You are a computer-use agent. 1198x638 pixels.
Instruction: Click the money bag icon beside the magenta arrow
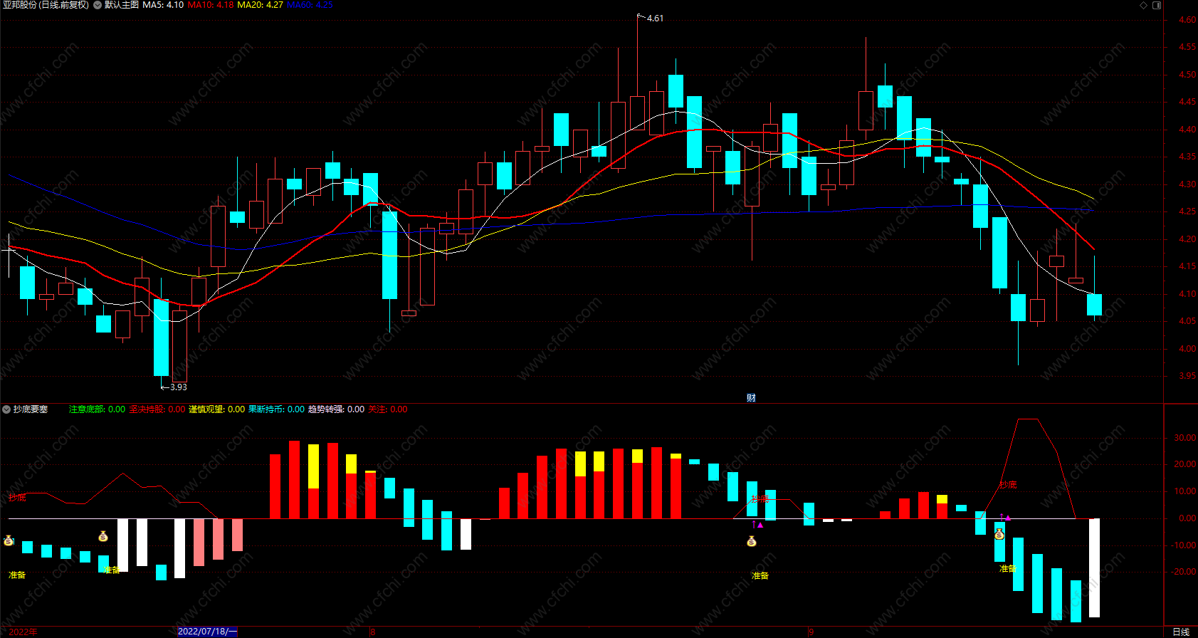click(x=999, y=533)
